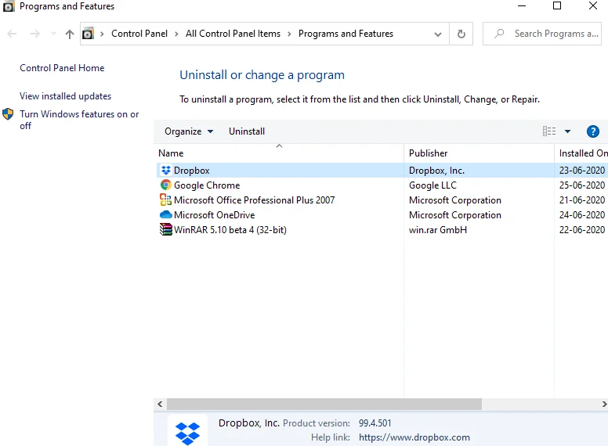608x446 pixels.
Task: Click product version value 99.4.501
Action: pyautogui.click(x=375, y=423)
